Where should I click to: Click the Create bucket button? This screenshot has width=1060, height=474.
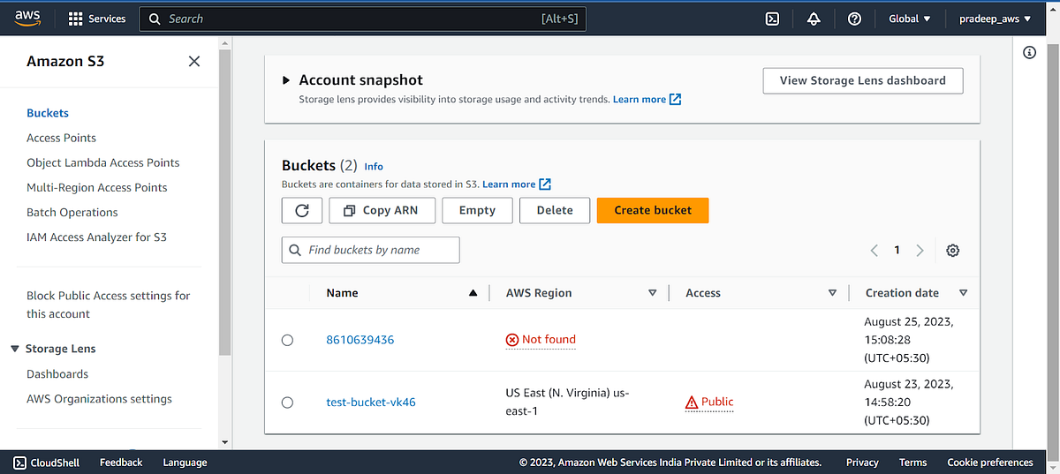(653, 210)
